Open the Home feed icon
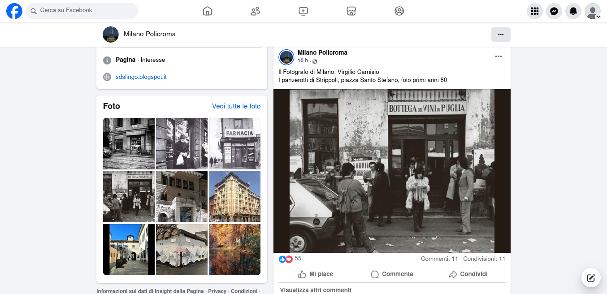 pos(207,11)
